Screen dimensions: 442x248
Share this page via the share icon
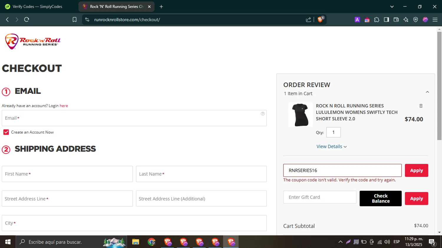pyautogui.click(x=309, y=19)
